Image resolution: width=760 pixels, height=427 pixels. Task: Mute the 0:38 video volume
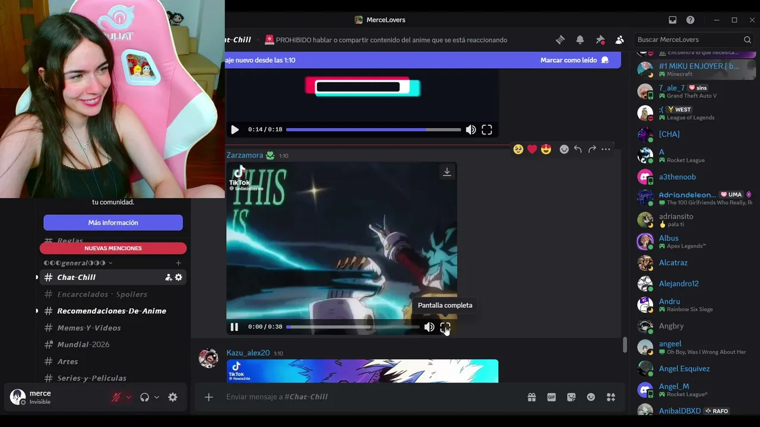pos(429,327)
